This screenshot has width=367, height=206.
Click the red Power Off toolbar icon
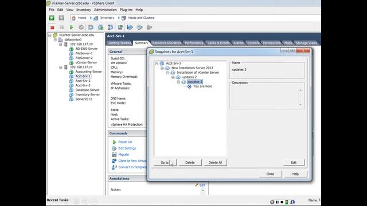52,27
